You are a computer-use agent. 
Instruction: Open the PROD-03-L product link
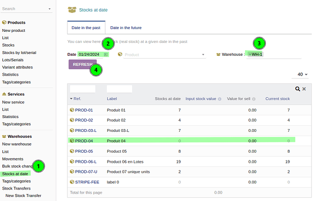tap(86, 130)
